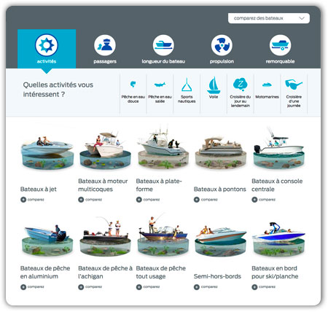
Task: Add 'Bateaux à pontons' to comparez
Action: (x=206, y=200)
